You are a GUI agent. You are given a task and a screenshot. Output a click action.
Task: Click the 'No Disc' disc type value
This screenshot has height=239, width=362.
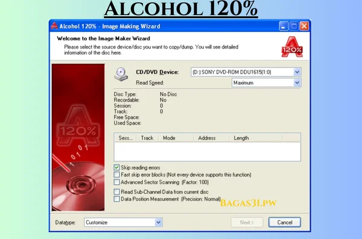pos(168,95)
